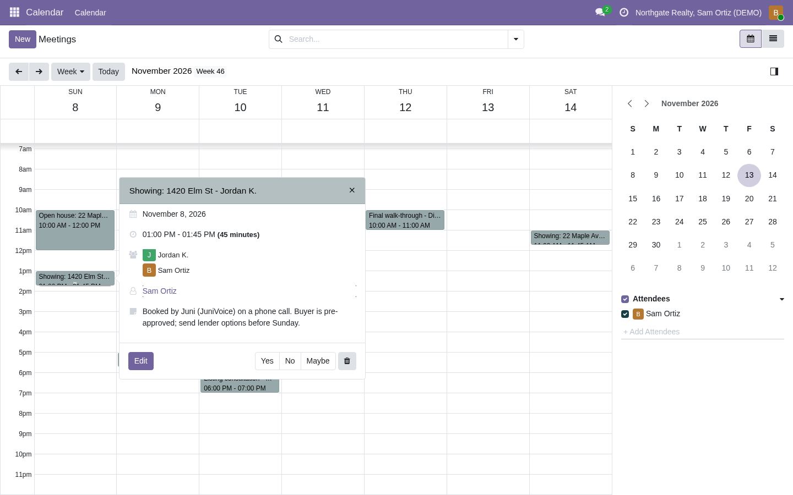This screenshot has width=793, height=495.
Task: Click Booked by Juni description text
Action: click(x=240, y=317)
